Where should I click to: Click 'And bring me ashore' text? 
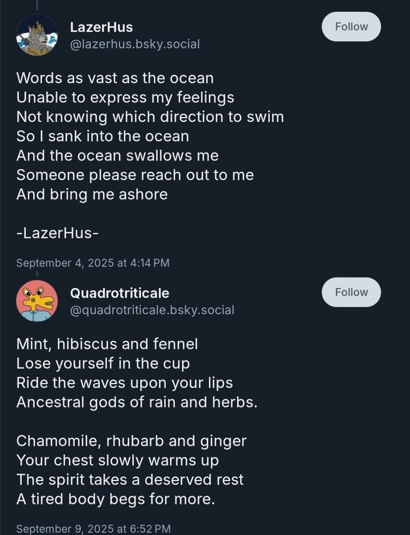[x=92, y=195]
